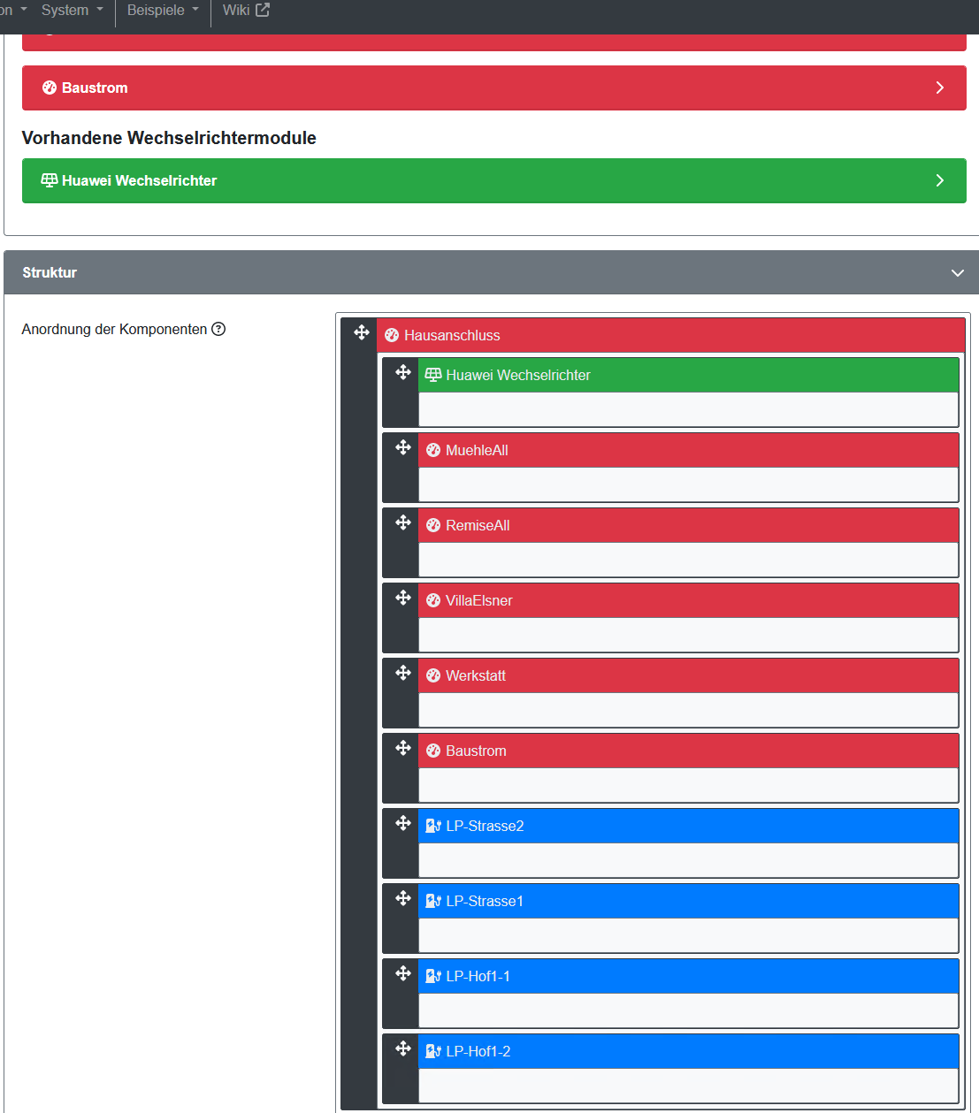This screenshot has height=1113, width=979.
Task: Click the charging station icon of LP-Strasse2
Action: click(433, 826)
